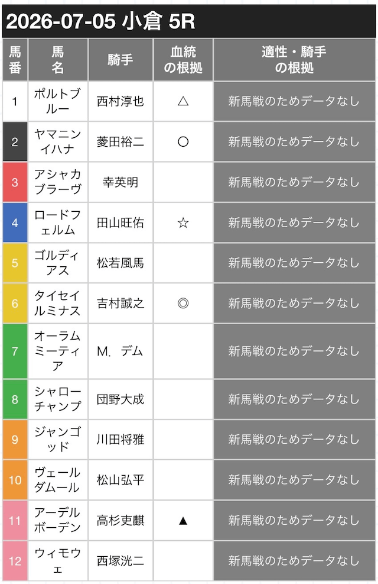
Task: Select blue horse number 4 cell
Action: pos(15,222)
